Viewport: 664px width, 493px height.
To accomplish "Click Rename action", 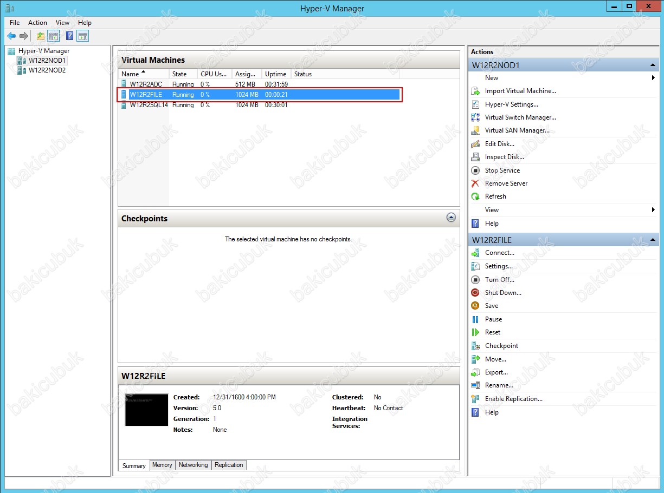I will coord(499,385).
